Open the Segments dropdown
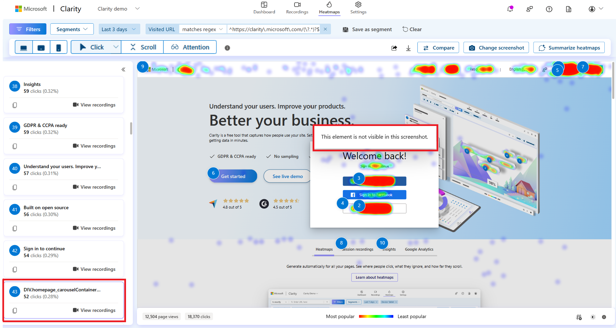 pyautogui.click(x=72, y=29)
